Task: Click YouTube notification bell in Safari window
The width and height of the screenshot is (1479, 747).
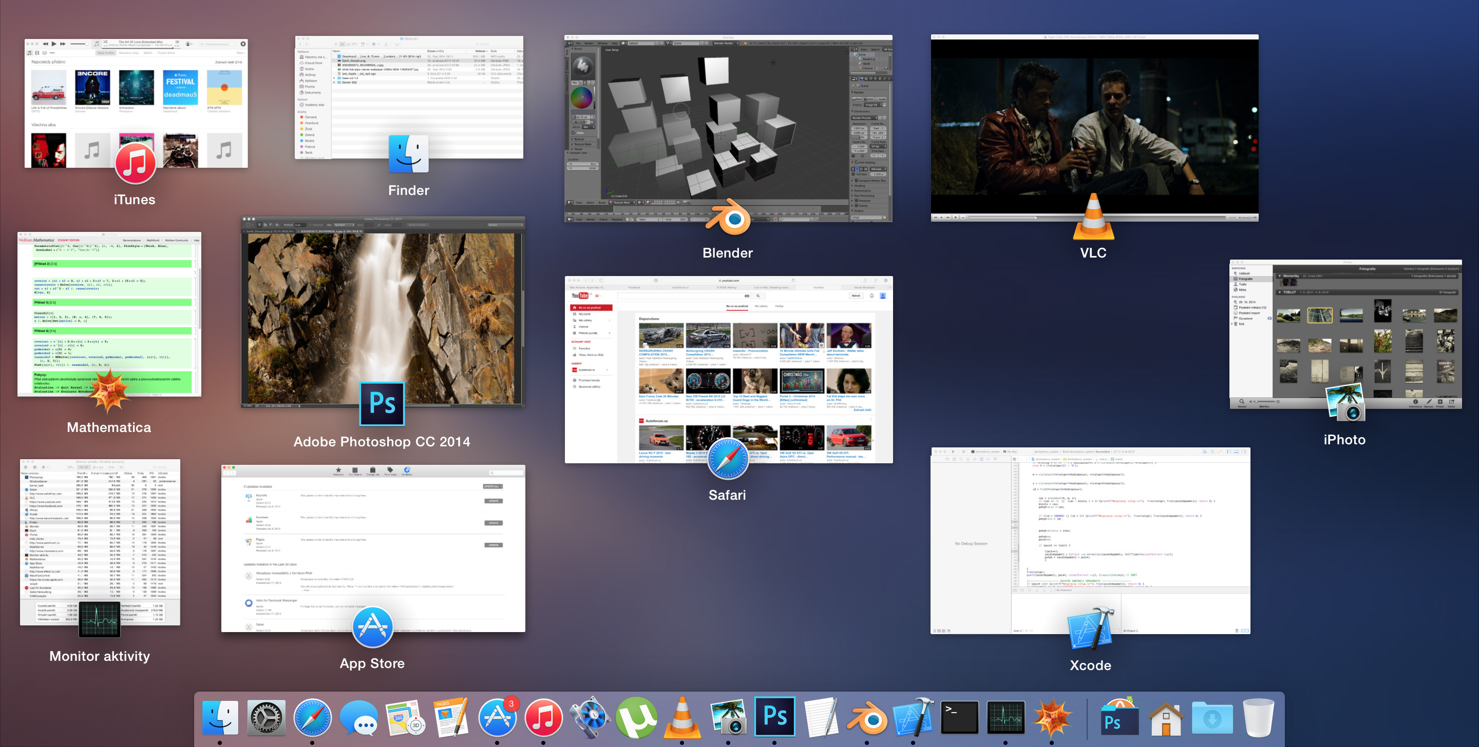Action: (871, 296)
